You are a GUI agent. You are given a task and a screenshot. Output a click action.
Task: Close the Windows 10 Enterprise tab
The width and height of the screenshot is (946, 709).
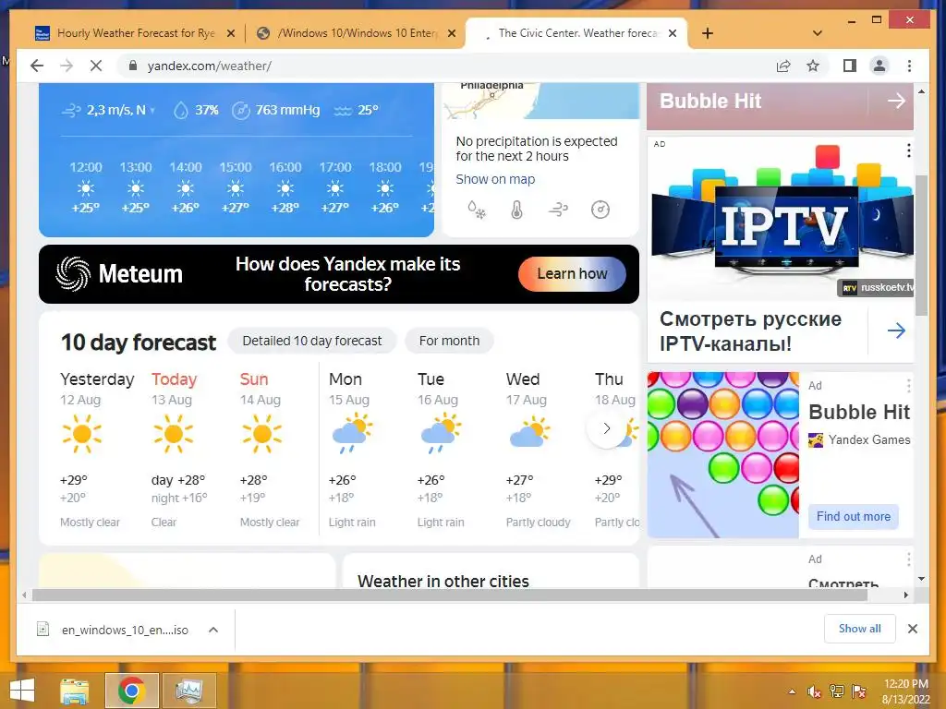(451, 33)
